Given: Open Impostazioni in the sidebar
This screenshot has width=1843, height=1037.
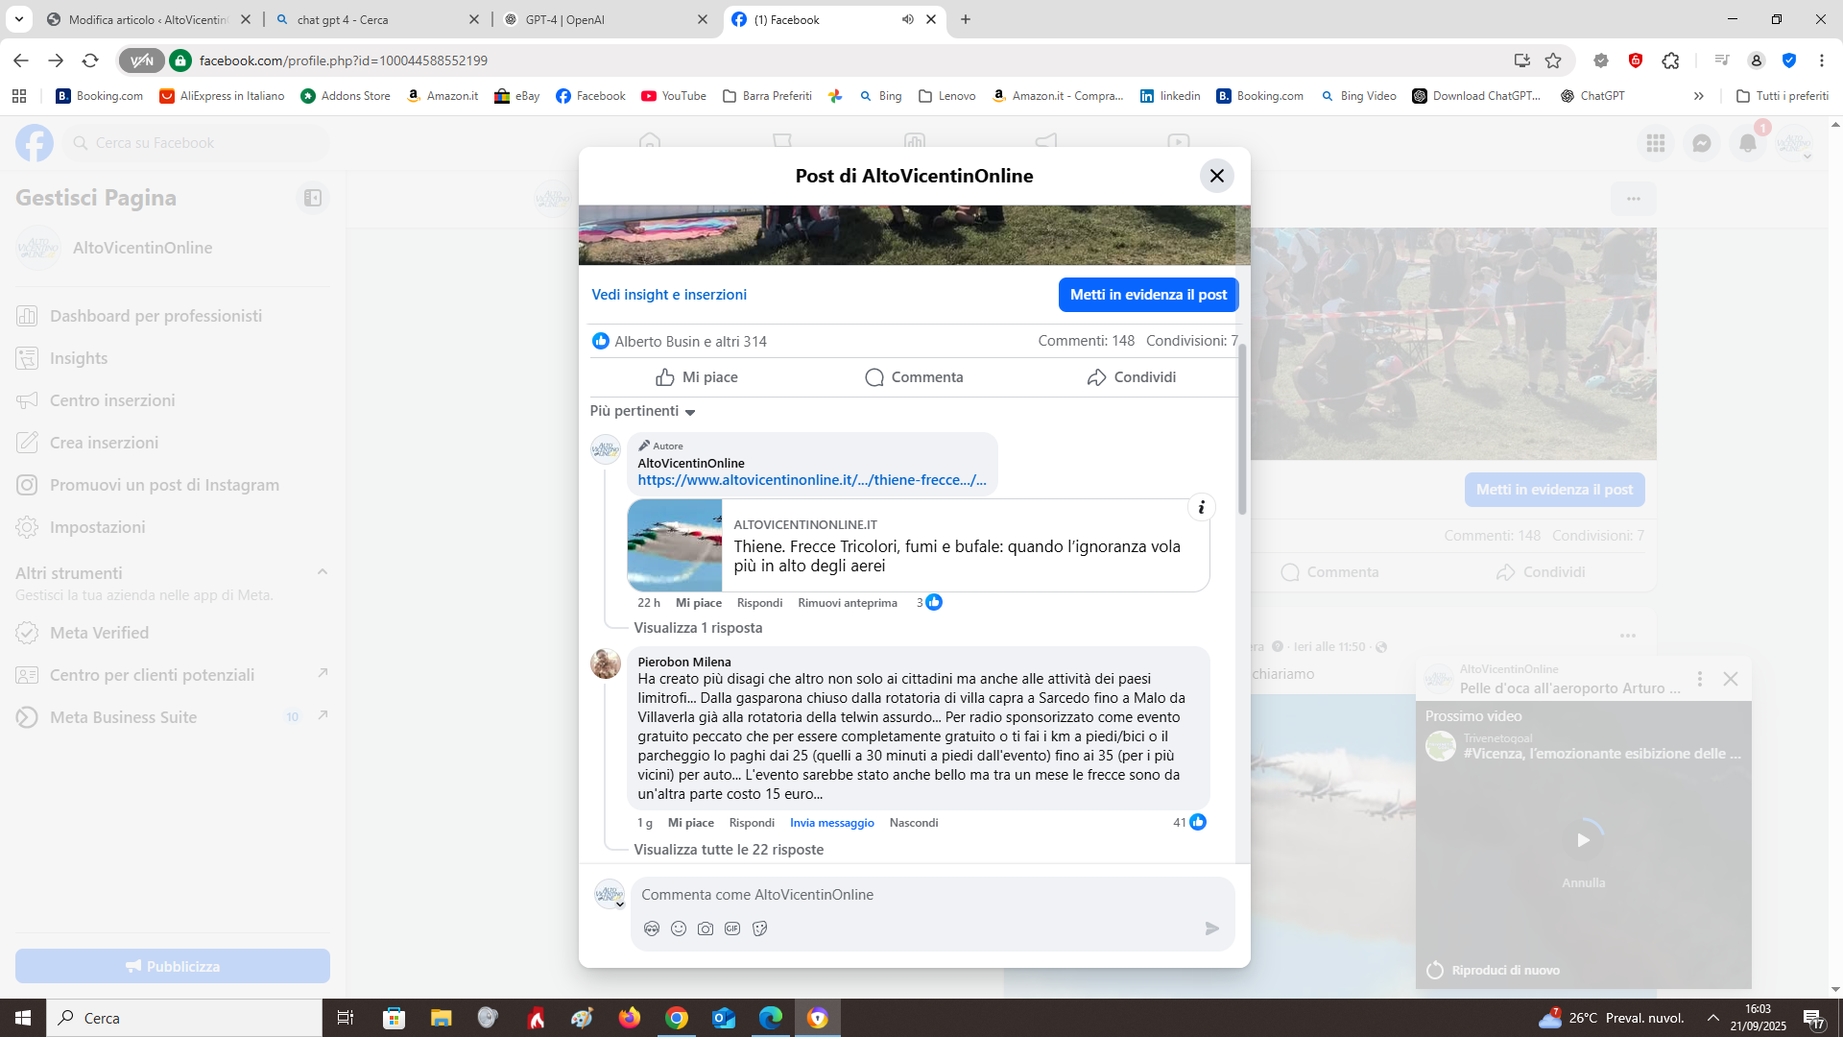Looking at the screenshot, I should click(173, 527).
